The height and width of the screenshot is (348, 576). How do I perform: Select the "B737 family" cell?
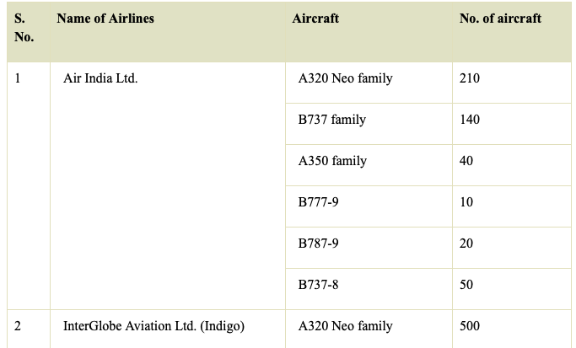click(x=331, y=120)
